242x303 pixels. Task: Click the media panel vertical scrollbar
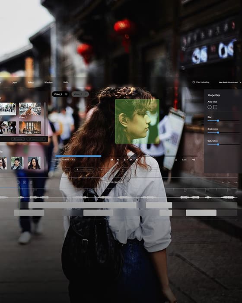pyautogui.click(x=45, y=119)
